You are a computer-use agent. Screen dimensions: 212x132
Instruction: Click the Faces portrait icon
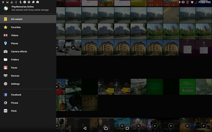pos(6,68)
